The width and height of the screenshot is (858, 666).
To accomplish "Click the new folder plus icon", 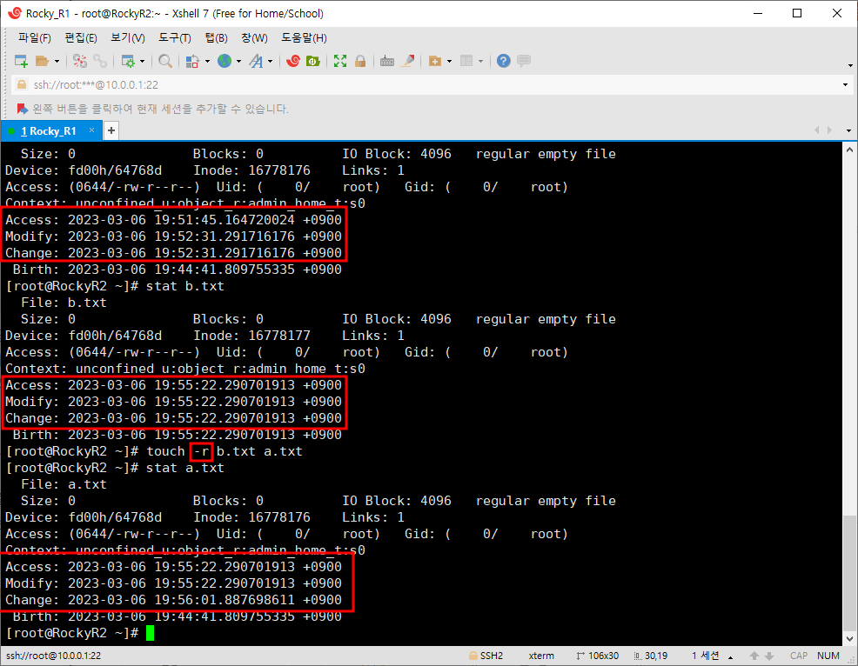I will (x=435, y=61).
